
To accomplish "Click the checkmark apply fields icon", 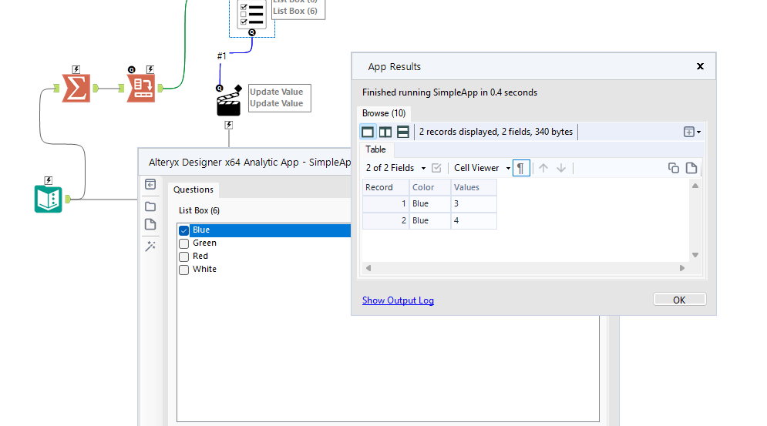I will point(436,168).
